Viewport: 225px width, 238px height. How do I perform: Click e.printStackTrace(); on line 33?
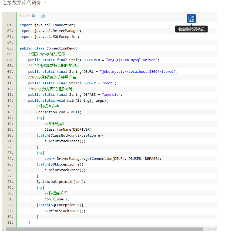coord(65,211)
